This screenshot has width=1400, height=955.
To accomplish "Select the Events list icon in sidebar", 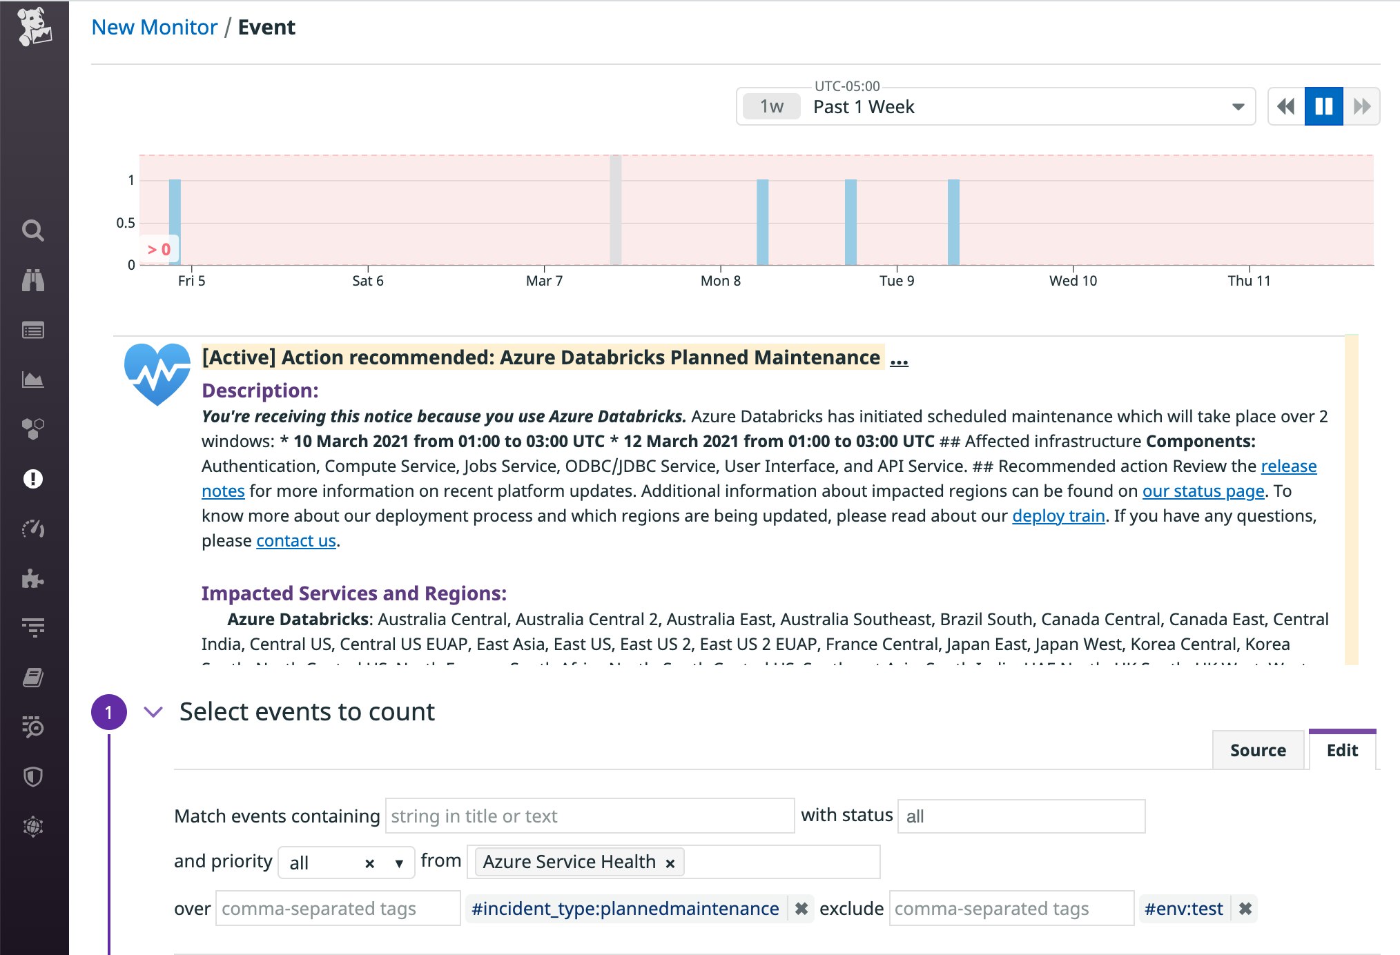I will point(34,330).
